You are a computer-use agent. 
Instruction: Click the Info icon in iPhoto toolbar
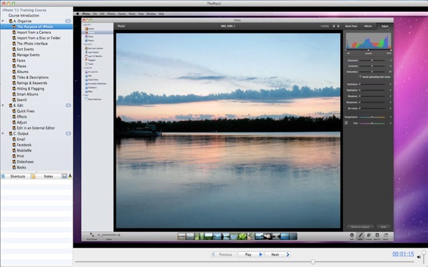coord(352,235)
